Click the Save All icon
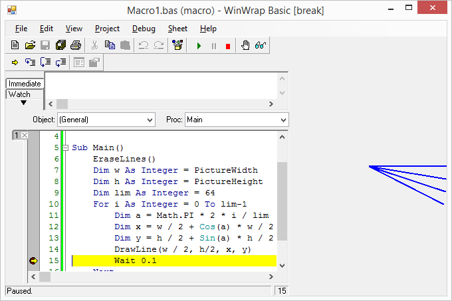 tap(60, 45)
